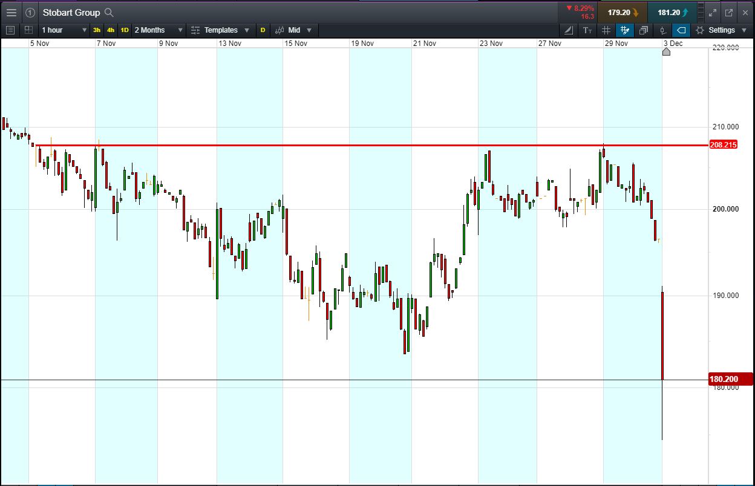755x486 pixels.
Task: Click the candle price marker icon
Action: pyautogui.click(x=662, y=30)
